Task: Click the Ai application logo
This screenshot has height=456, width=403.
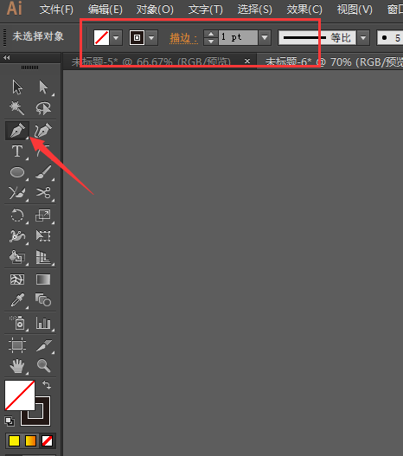Action: [x=14, y=8]
